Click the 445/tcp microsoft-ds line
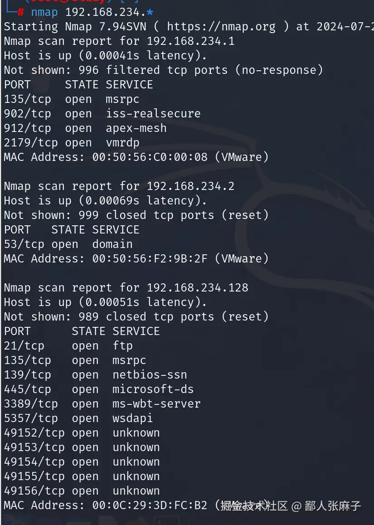This screenshot has height=525, width=374. (x=99, y=389)
